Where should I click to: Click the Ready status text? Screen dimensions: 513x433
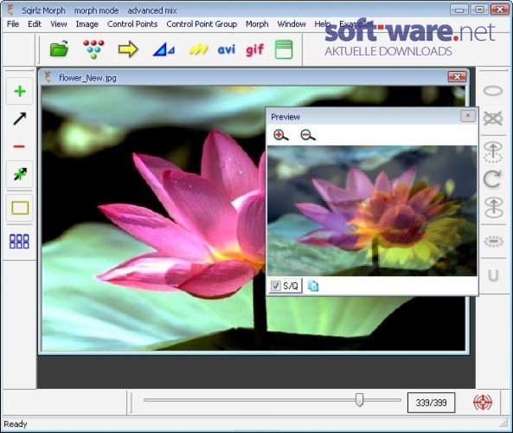pyautogui.click(x=16, y=424)
